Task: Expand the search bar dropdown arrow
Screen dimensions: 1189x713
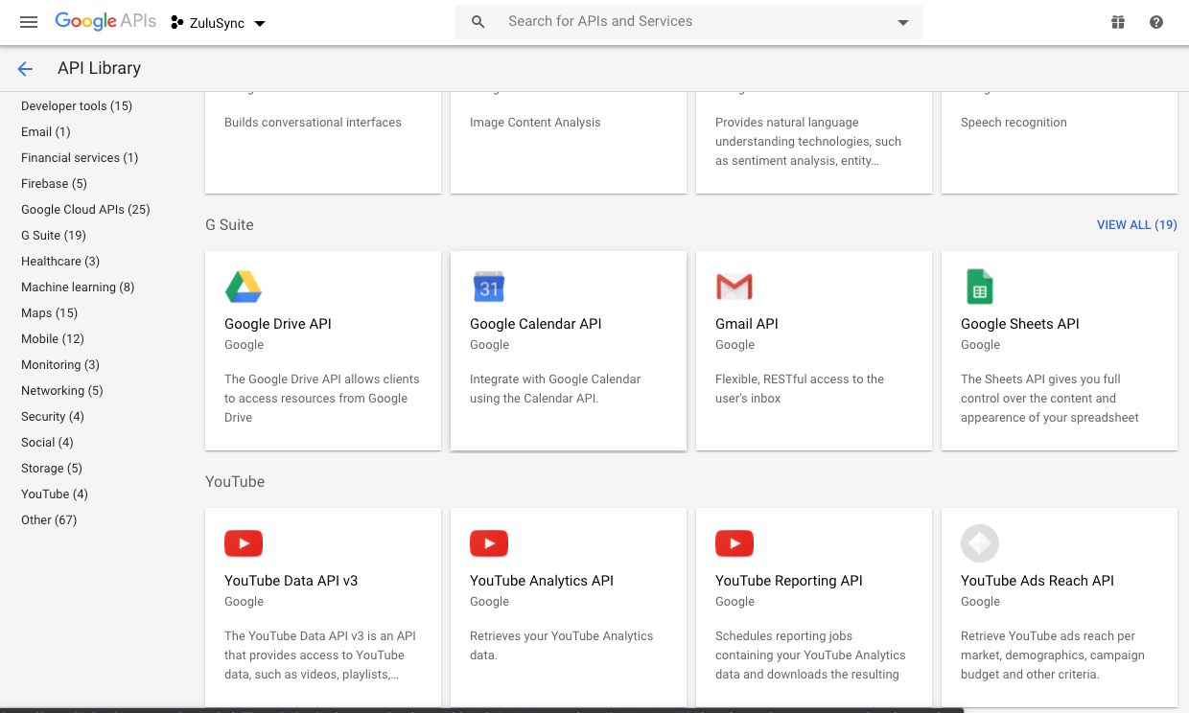Action: (902, 23)
